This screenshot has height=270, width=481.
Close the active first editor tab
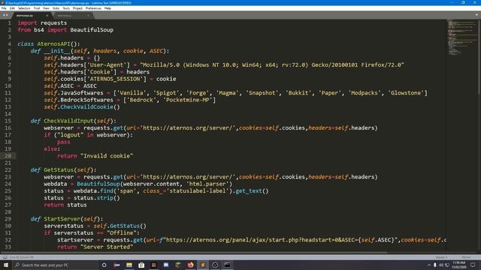[x=47, y=15]
